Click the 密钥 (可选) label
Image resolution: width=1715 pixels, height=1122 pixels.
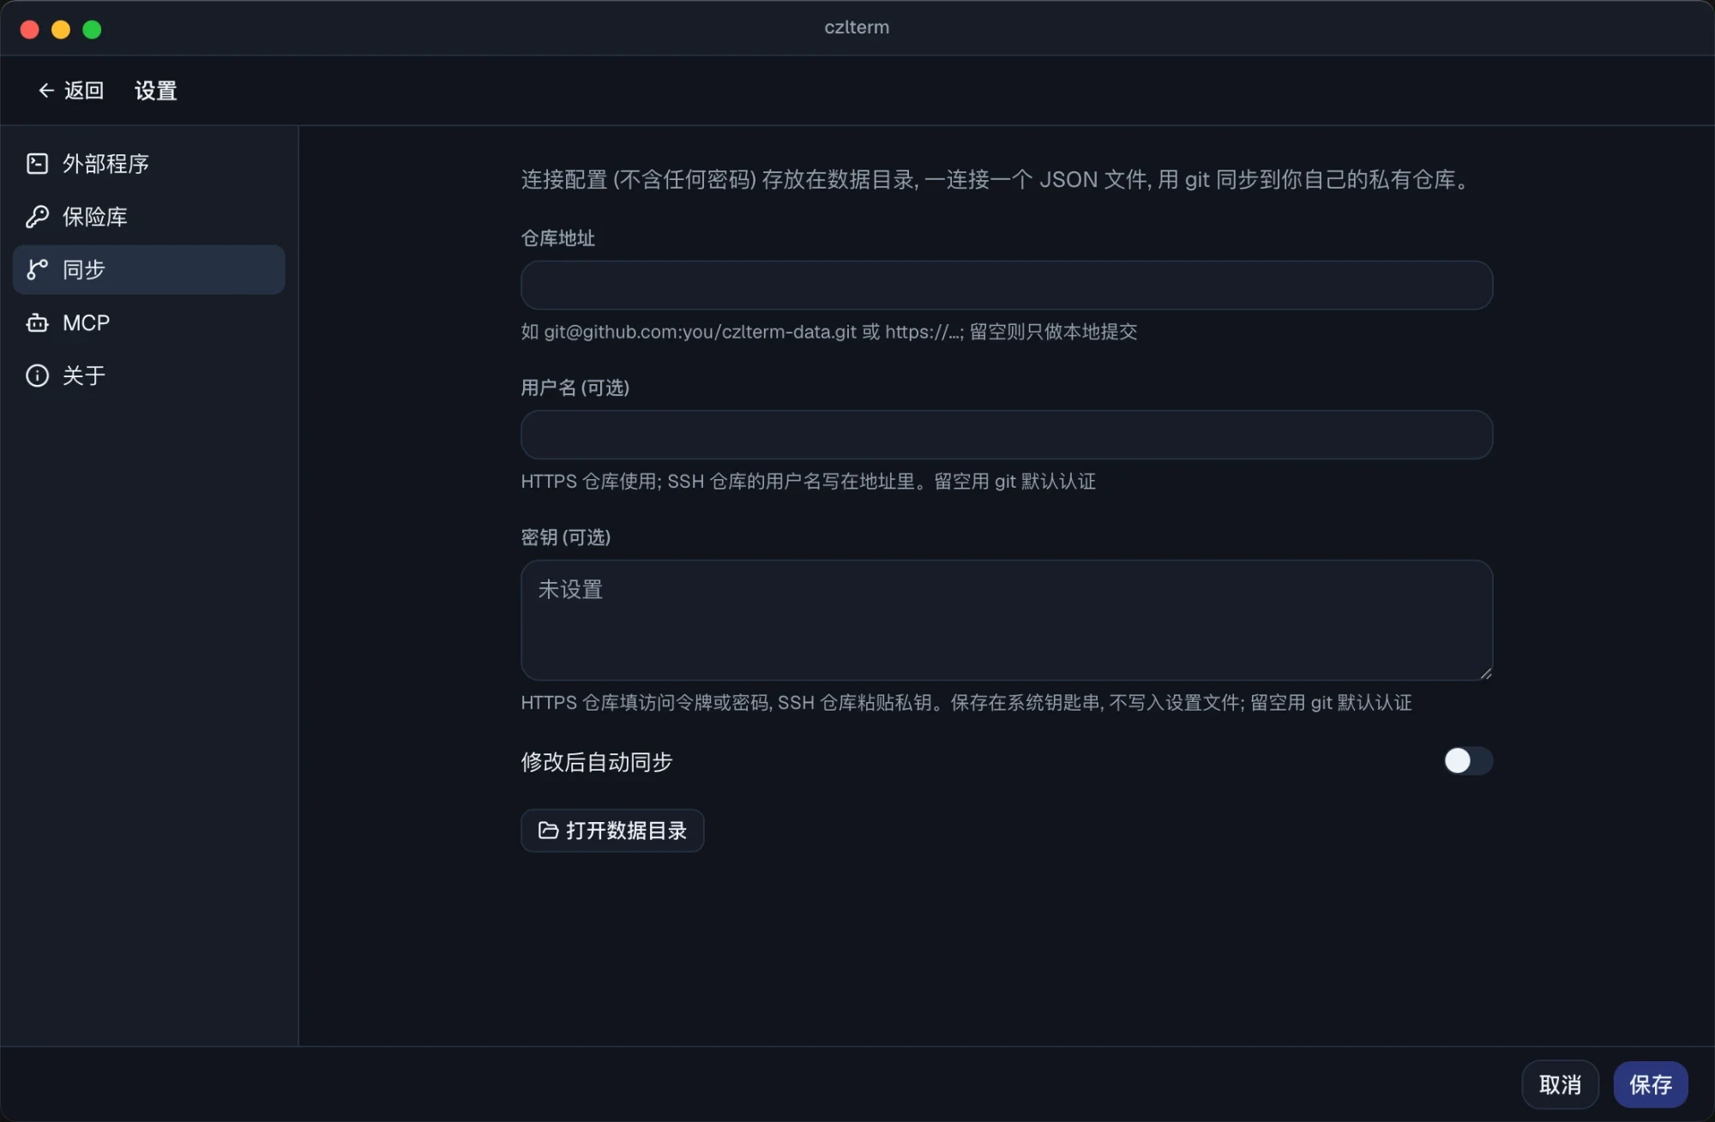pos(566,537)
